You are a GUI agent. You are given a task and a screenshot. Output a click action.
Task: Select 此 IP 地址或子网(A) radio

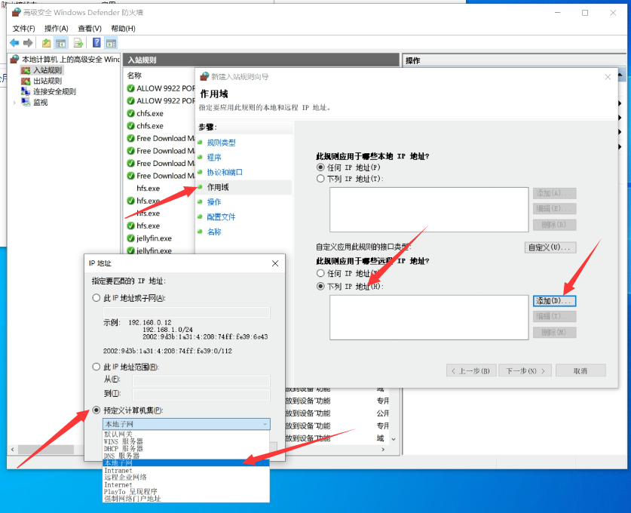96,298
